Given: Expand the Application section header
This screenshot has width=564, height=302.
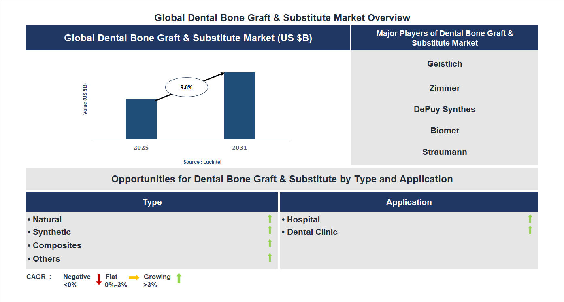Looking at the screenshot, I should click(409, 202).
